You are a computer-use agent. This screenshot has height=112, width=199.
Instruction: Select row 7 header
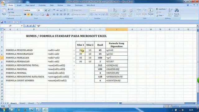pyautogui.click(x=2, y=58)
